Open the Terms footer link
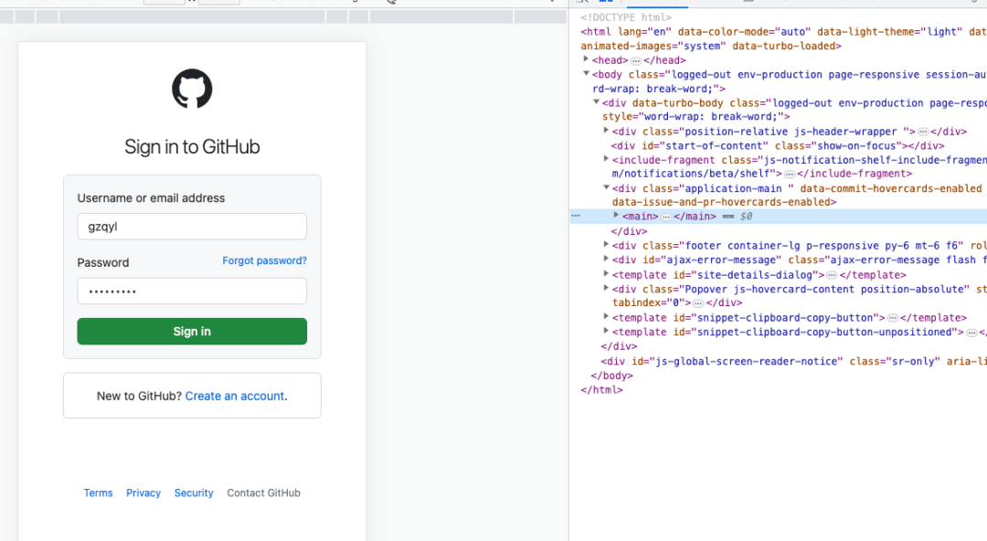987x541 pixels. pyautogui.click(x=98, y=493)
